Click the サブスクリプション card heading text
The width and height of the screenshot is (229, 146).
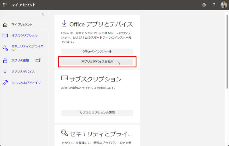point(95,79)
